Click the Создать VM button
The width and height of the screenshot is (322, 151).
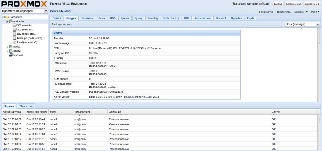pyautogui.click(x=293, y=4)
